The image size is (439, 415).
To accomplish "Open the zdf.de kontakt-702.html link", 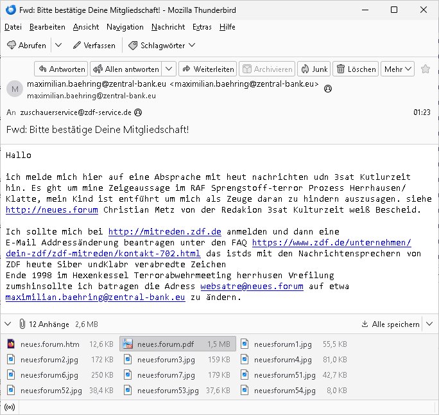I will click(103, 253).
